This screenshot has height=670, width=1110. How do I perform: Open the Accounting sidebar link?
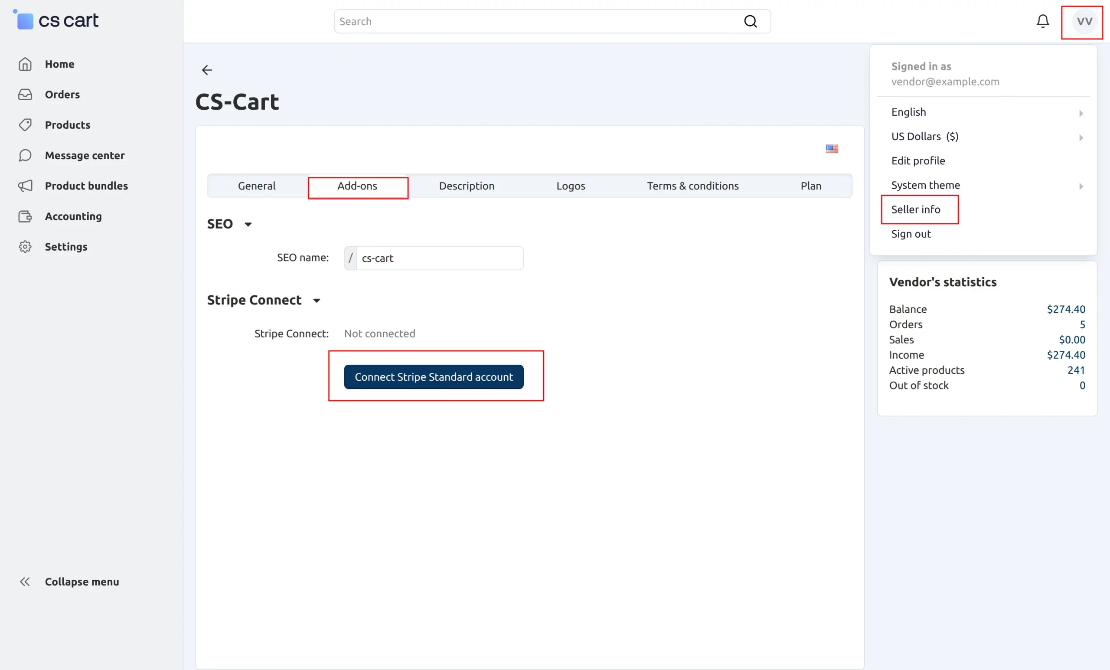click(73, 216)
